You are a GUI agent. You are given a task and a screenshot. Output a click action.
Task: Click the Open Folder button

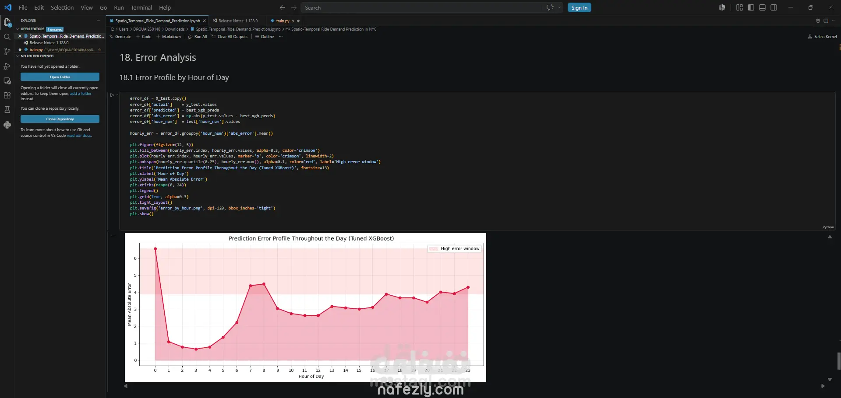pyautogui.click(x=60, y=77)
